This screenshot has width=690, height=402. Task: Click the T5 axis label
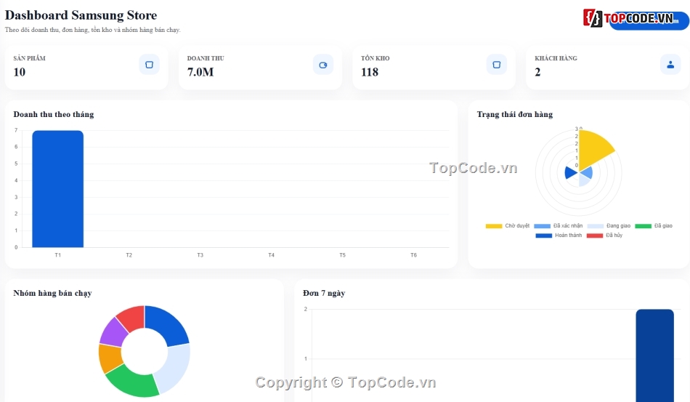pos(342,255)
